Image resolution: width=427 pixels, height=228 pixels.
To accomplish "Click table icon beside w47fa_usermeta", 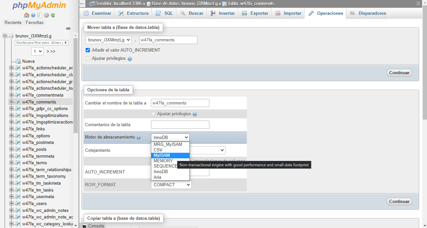I will 18,196.
